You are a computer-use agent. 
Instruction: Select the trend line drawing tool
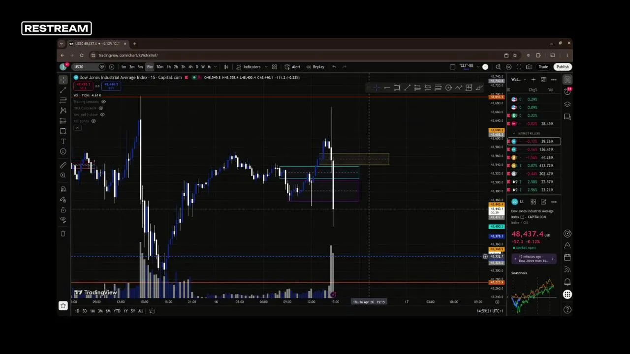[x=63, y=89]
